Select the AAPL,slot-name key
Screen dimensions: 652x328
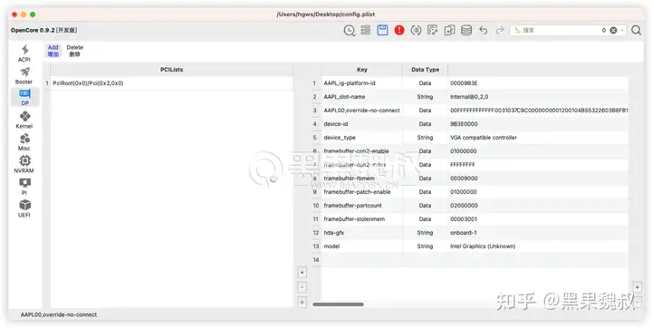[344, 97]
